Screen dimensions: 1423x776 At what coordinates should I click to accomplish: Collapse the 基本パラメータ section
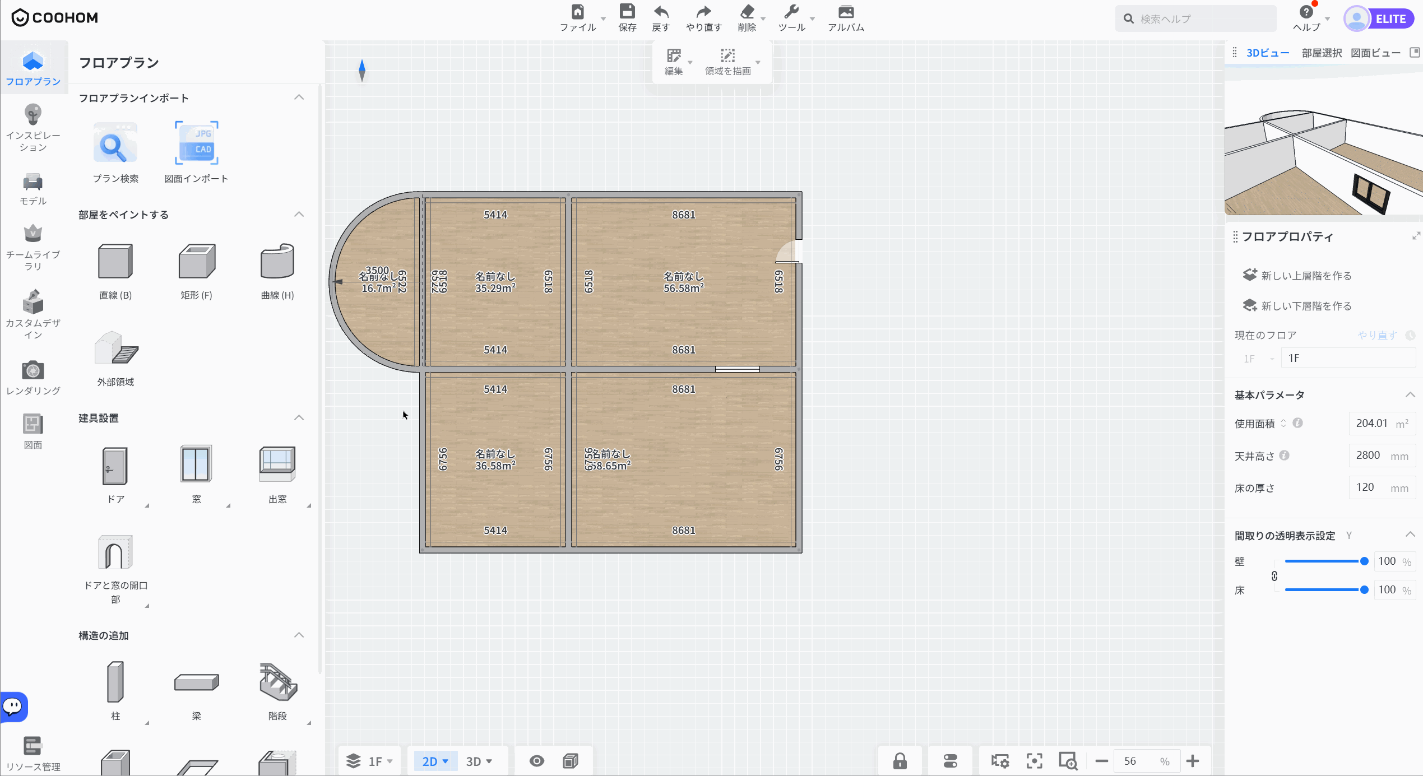(x=1410, y=395)
